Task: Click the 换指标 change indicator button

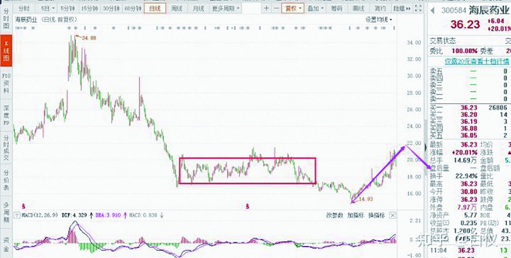Action: [376, 215]
